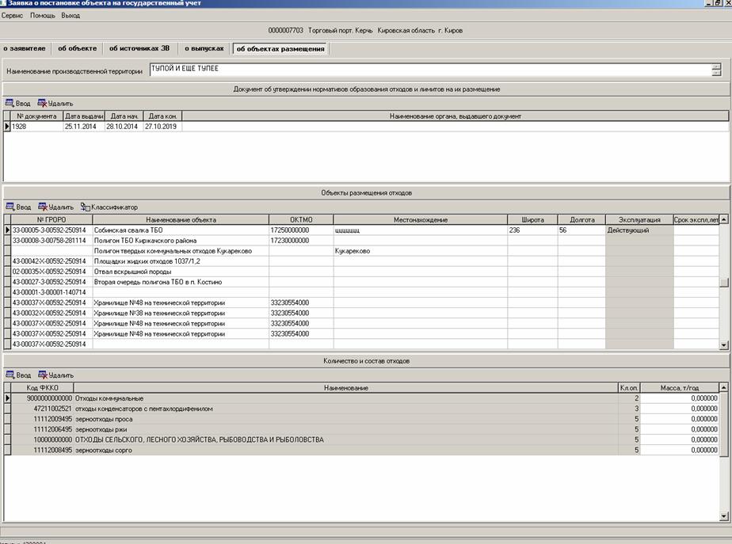The width and height of the screenshot is (732, 544).
Task: Click the Выход menu item
Action: pos(71,16)
